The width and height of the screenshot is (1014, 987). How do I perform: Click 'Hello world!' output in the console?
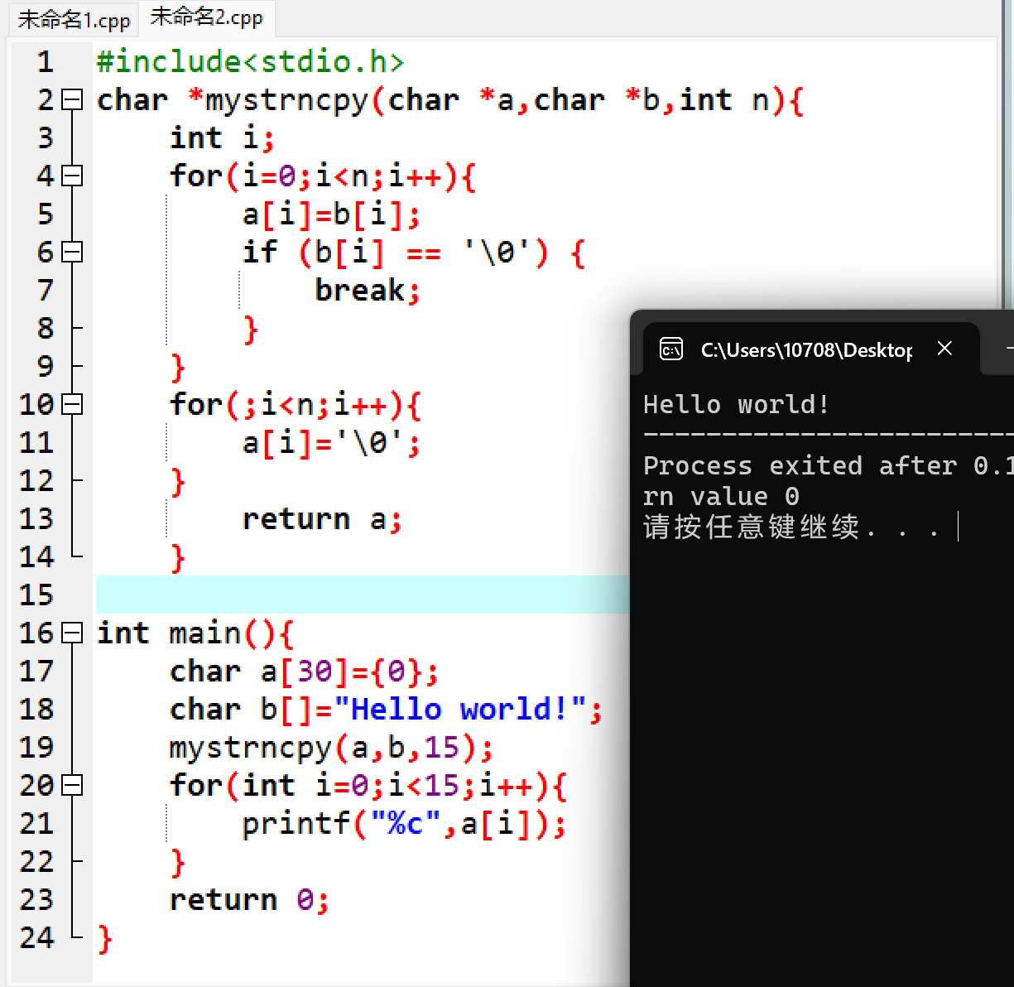click(736, 404)
